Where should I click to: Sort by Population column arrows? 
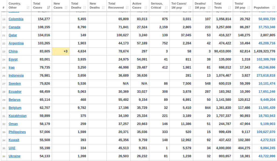pyautogui.click(x=274, y=8)
